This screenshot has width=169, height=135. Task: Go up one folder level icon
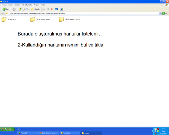tap(20, 9)
